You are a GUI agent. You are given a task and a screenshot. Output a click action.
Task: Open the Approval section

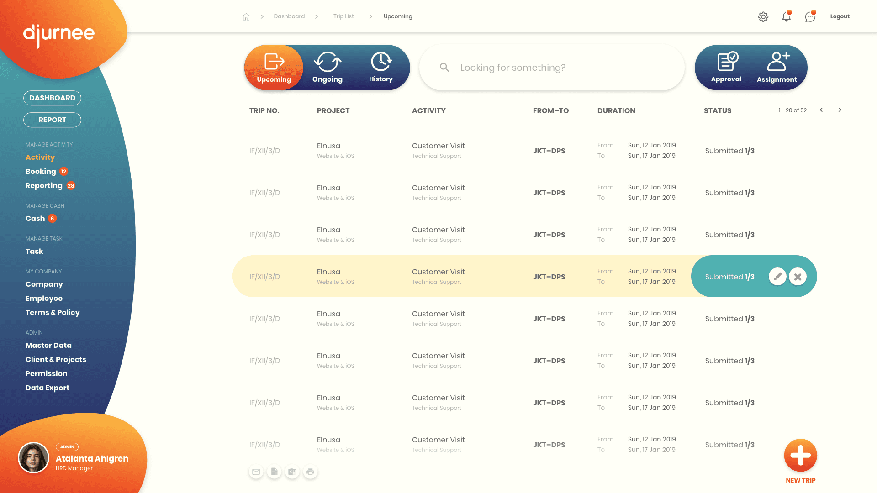tap(726, 68)
